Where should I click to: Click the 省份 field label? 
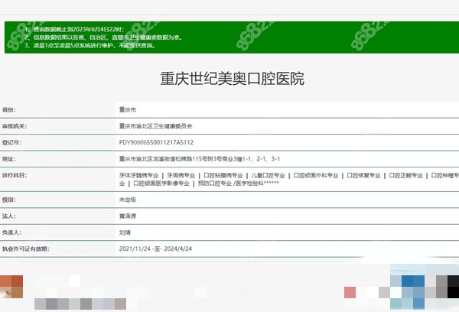tap(9, 110)
